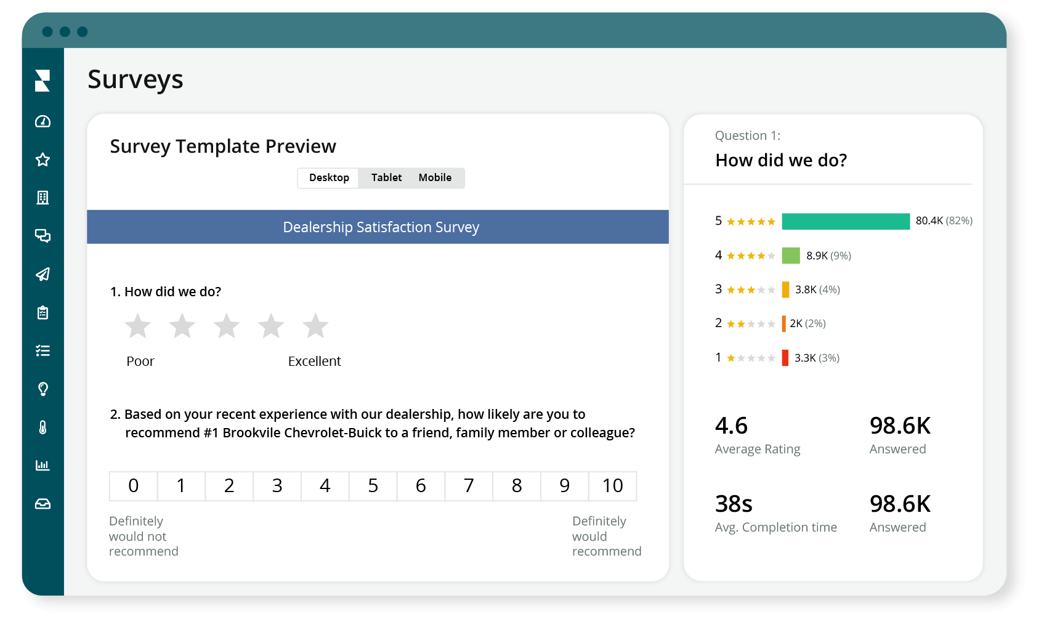Open the star reviews icon in sidebar

(42, 160)
